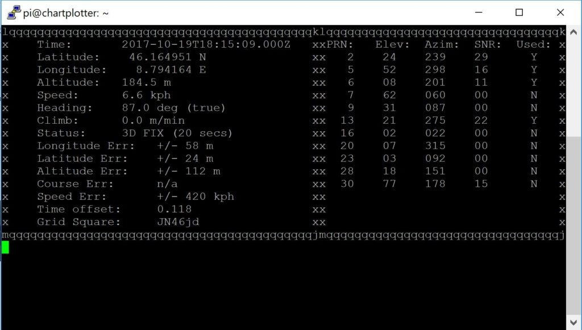The height and width of the screenshot is (330, 582).
Task: Select the latitude value 46.164951 N
Action: pyautogui.click(x=168, y=57)
